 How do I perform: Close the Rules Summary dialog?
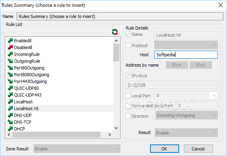pyautogui.click(x=221, y=5)
